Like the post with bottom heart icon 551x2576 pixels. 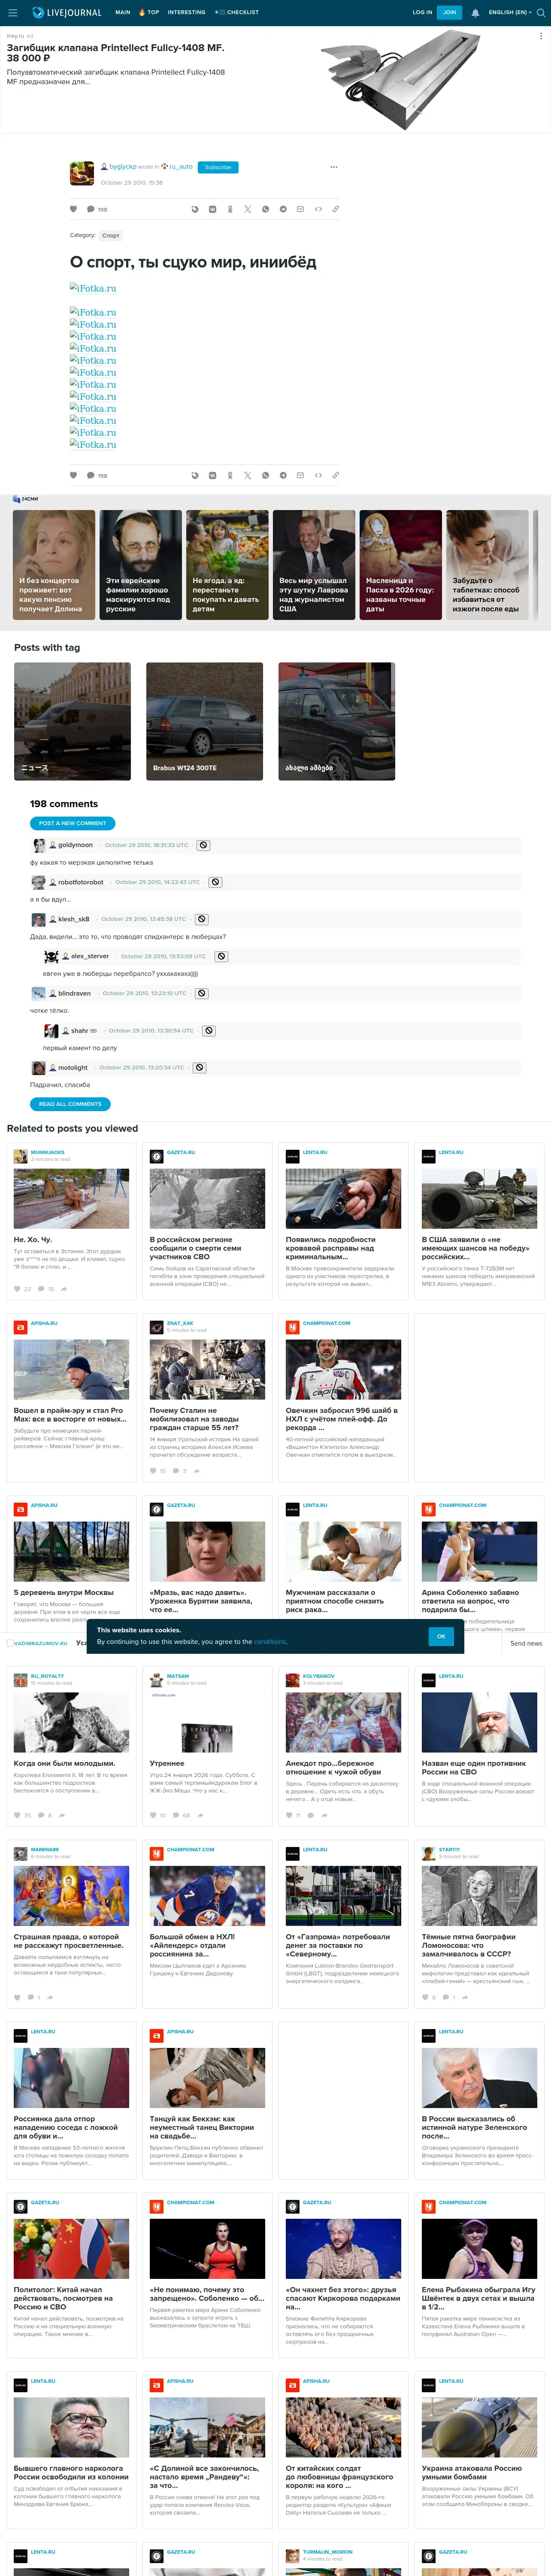pyautogui.click(x=73, y=475)
